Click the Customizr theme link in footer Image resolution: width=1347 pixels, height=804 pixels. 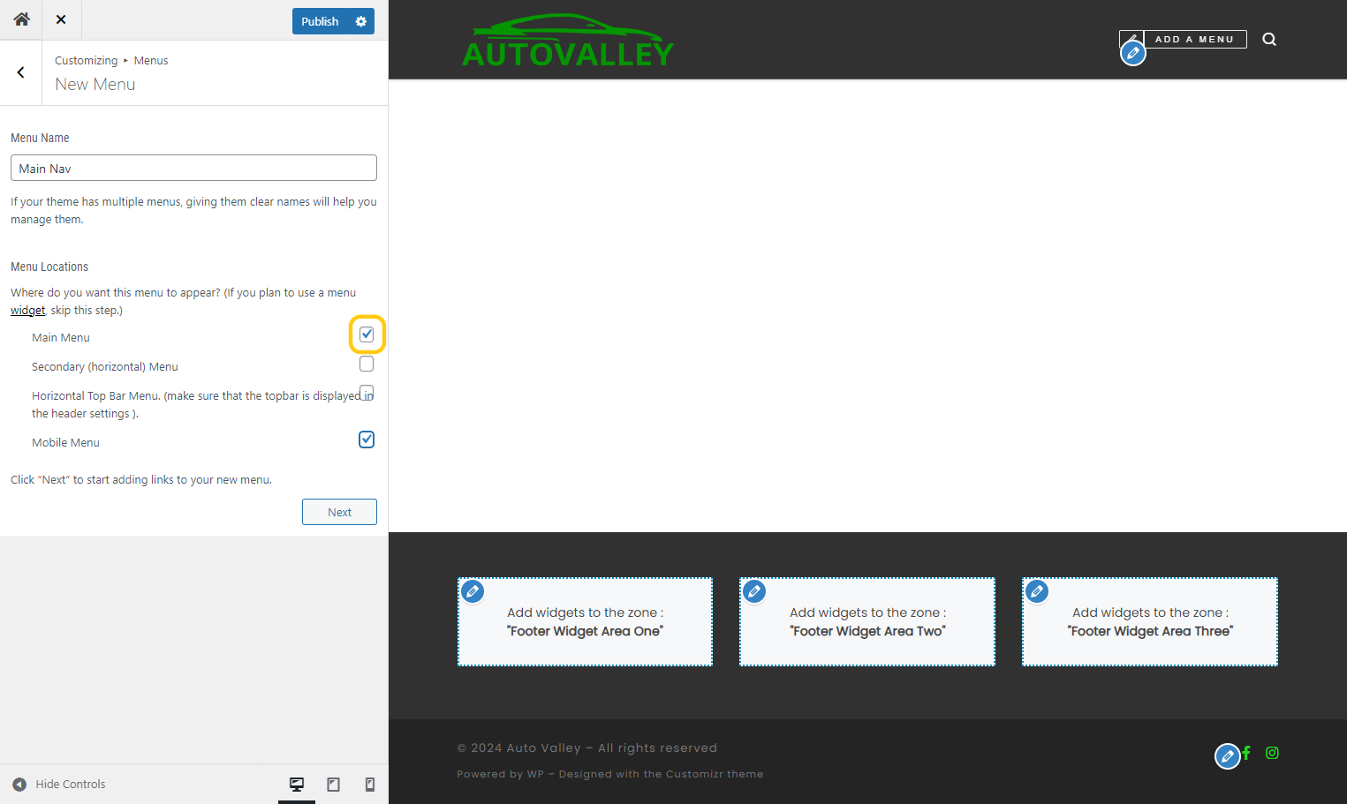[714, 774]
